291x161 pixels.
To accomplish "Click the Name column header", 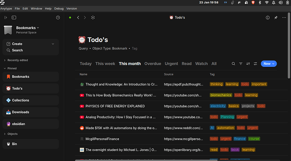I will (84, 74).
